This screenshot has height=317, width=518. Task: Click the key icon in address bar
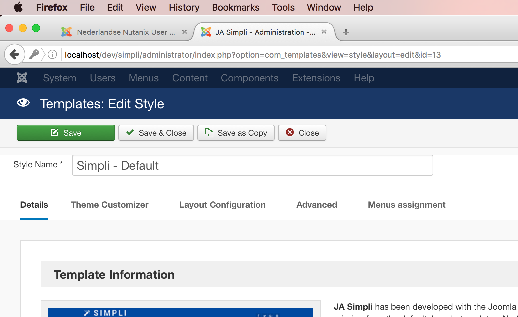click(x=34, y=54)
